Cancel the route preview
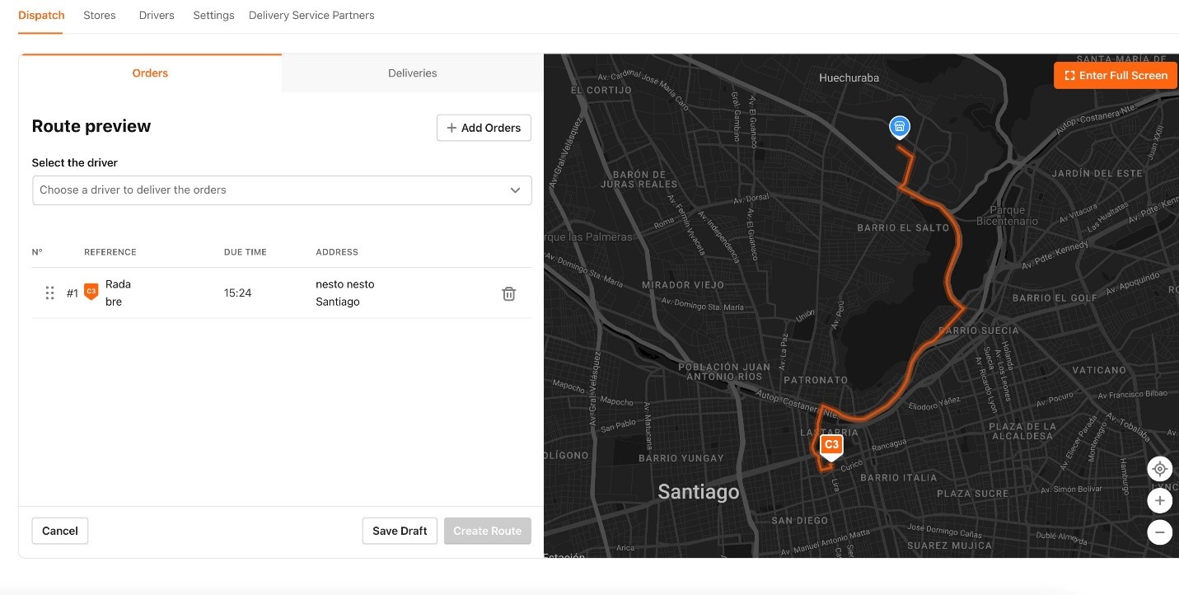 (x=60, y=531)
